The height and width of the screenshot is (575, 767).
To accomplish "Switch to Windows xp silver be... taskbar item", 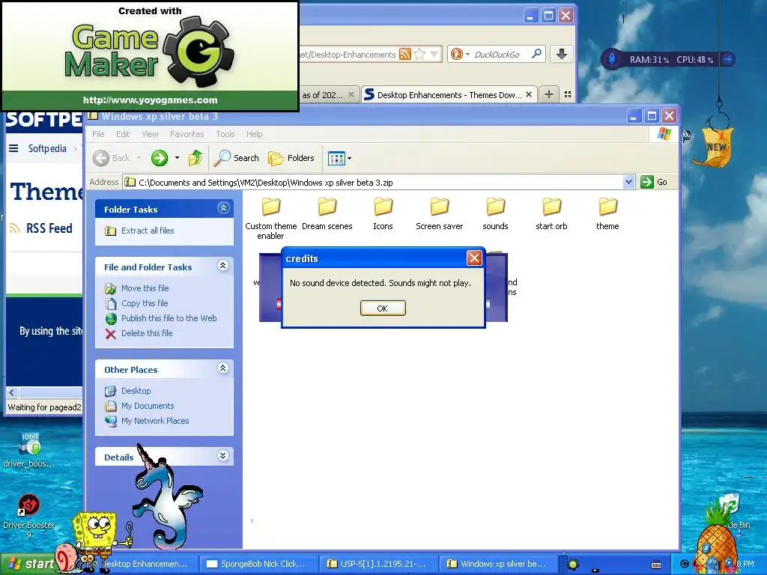I will (498, 564).
